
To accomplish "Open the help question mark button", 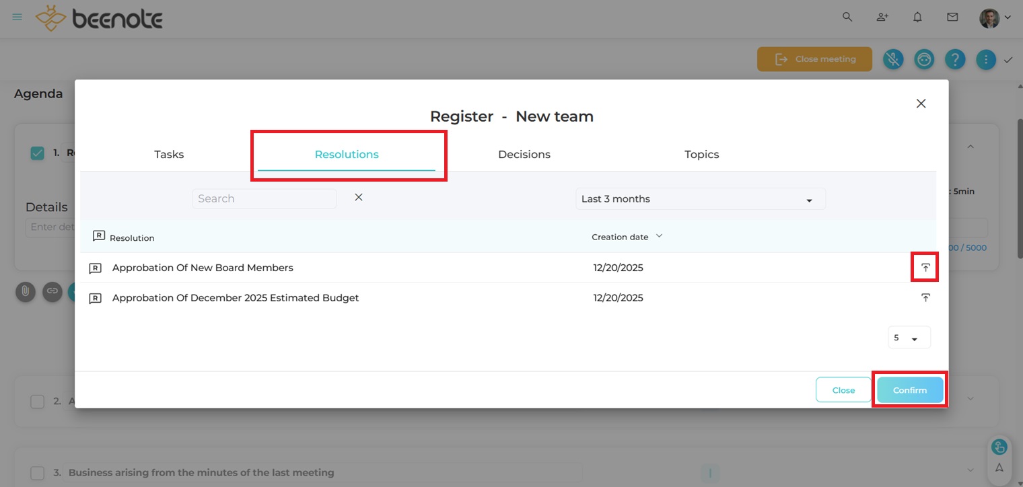I will click(955, 59).
